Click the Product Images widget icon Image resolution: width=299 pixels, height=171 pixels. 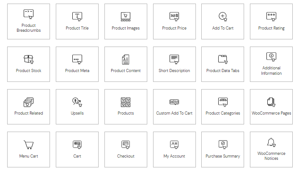tap(126, 17)
